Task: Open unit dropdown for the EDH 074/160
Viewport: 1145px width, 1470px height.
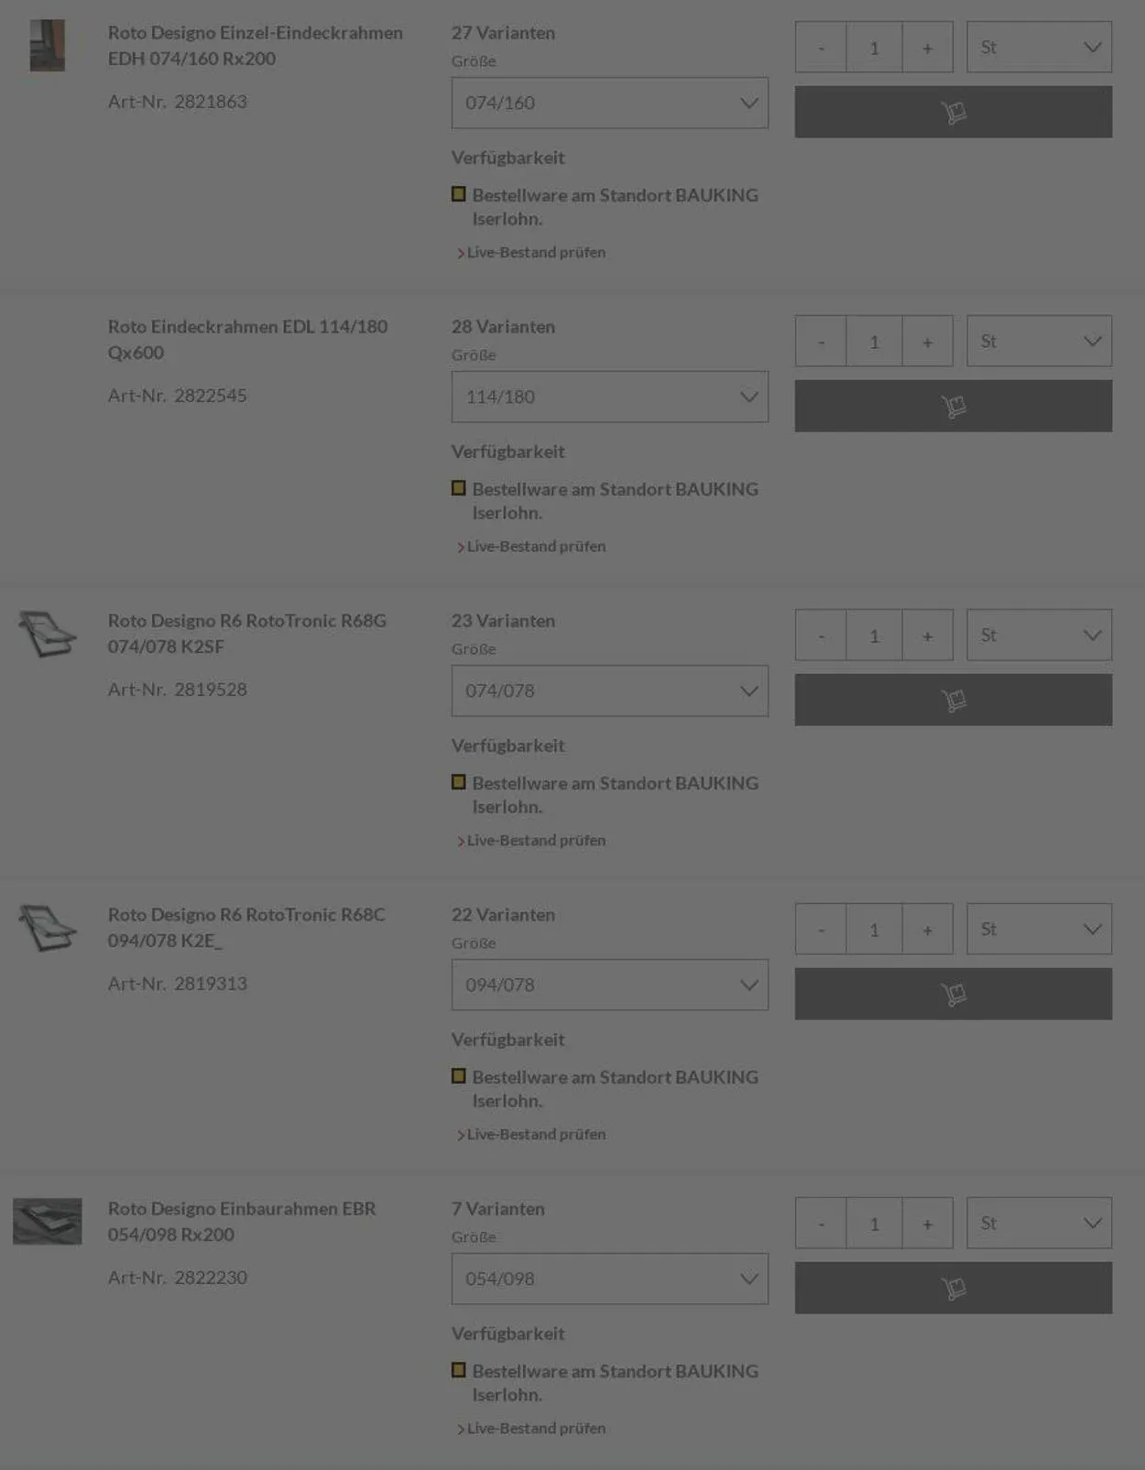Action: (x=1039, y=47)
